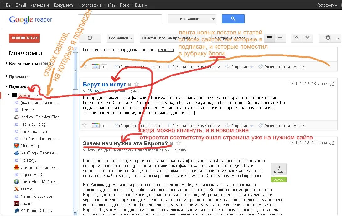Screen dimensions: 342x219
Task: Open Zealint feed icon
Action: click(16, 203)
